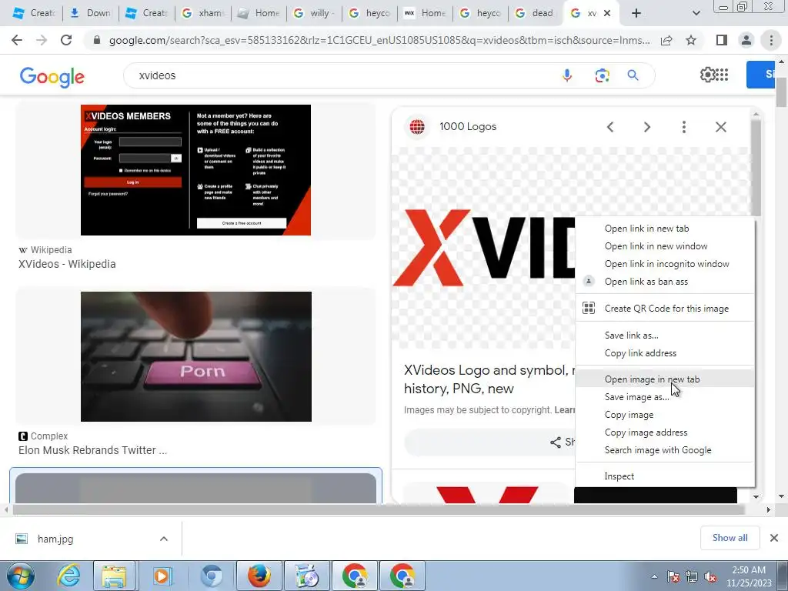Image resolution: width=788 pixels, height=591 pixels.
Task: Switch to the 'dead' Google tab
Action: click(536, 13)
